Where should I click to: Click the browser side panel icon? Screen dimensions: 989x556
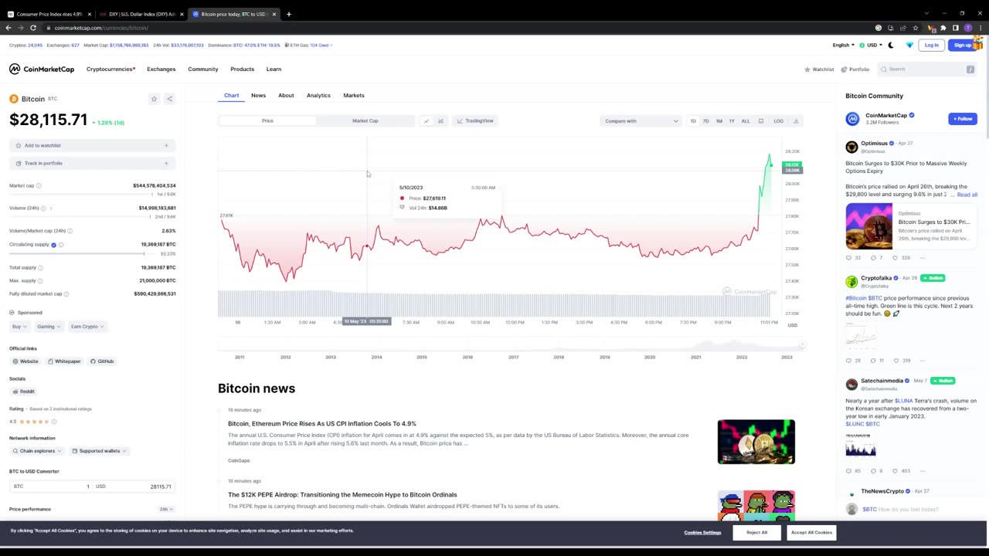point(956,28)
